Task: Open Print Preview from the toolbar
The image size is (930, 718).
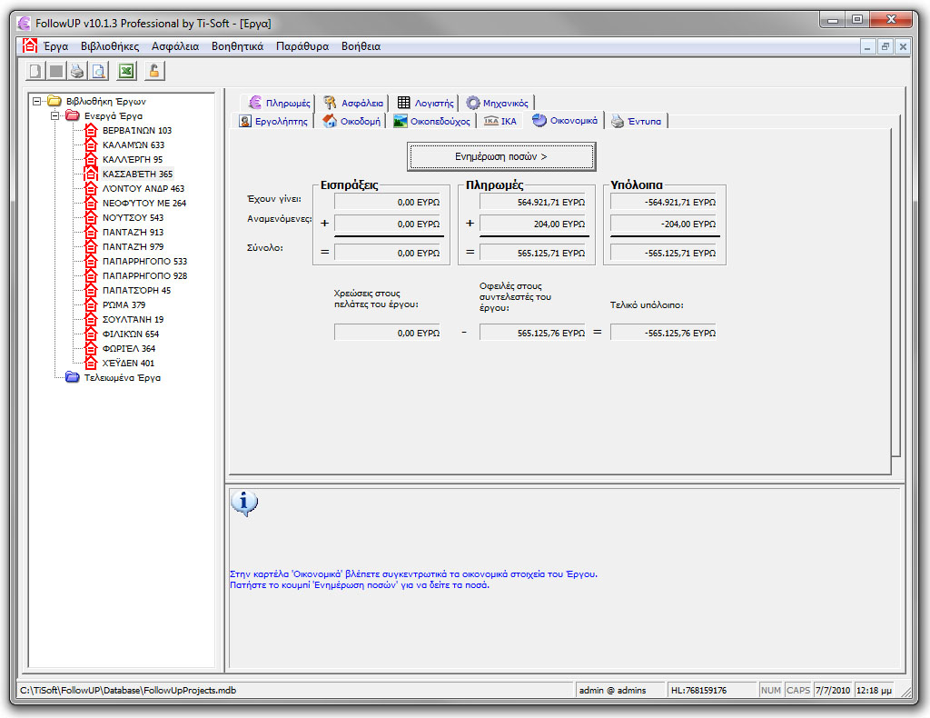Action: point(99,70)
